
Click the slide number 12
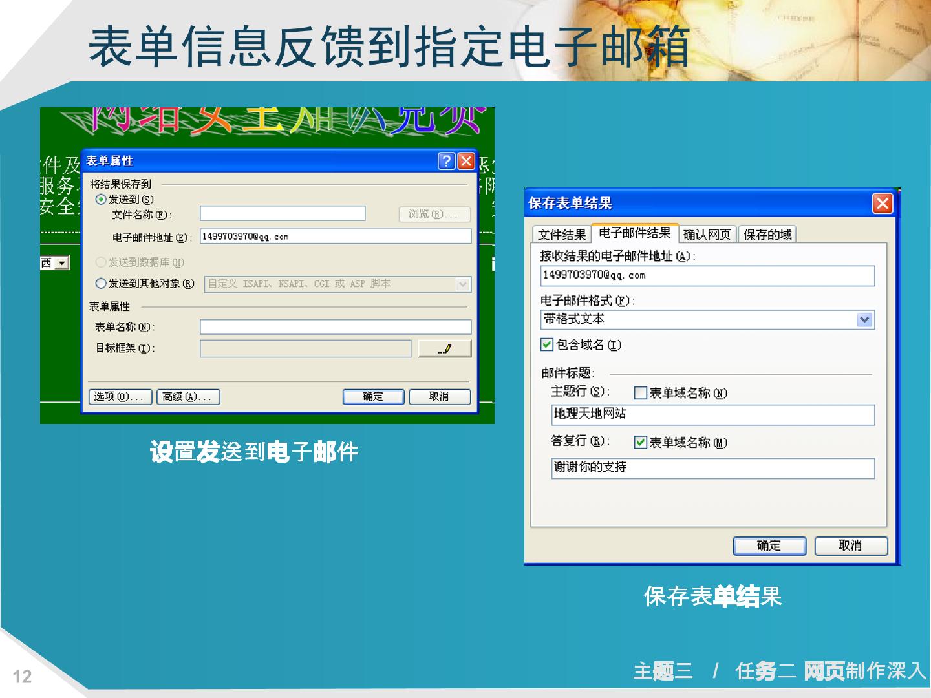22,677
